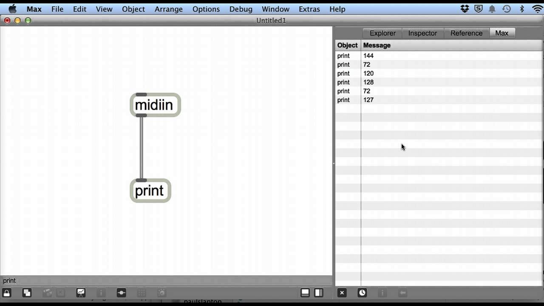Click the greyed dial icon in patcher toolbar
Image resolution: width=544 pixels, height=306 pixels.
(x=161, y=292)
